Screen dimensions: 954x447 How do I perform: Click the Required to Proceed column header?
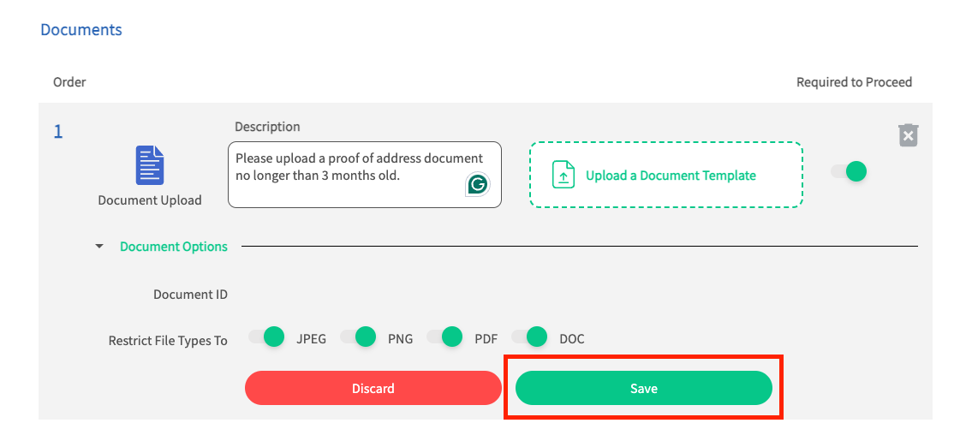click(x=854, y=82)
